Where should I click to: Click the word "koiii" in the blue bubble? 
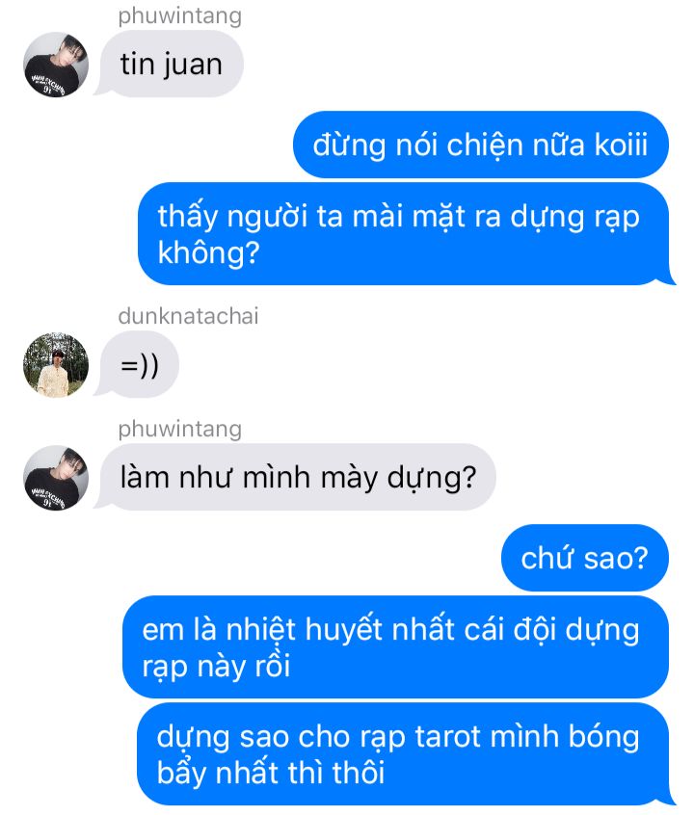coord(621,145)
